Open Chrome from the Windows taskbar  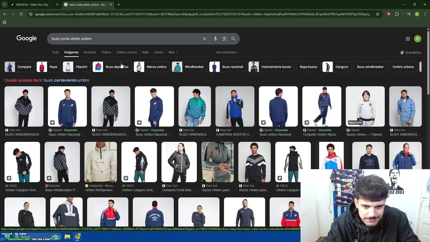pyautogui.click(x=77, y=237)
